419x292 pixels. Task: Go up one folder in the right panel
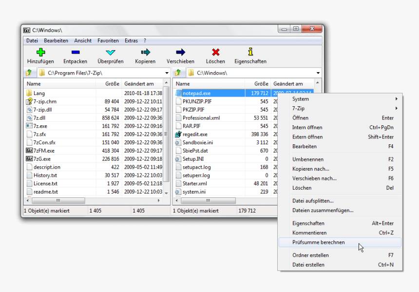[x=178, y=73]
